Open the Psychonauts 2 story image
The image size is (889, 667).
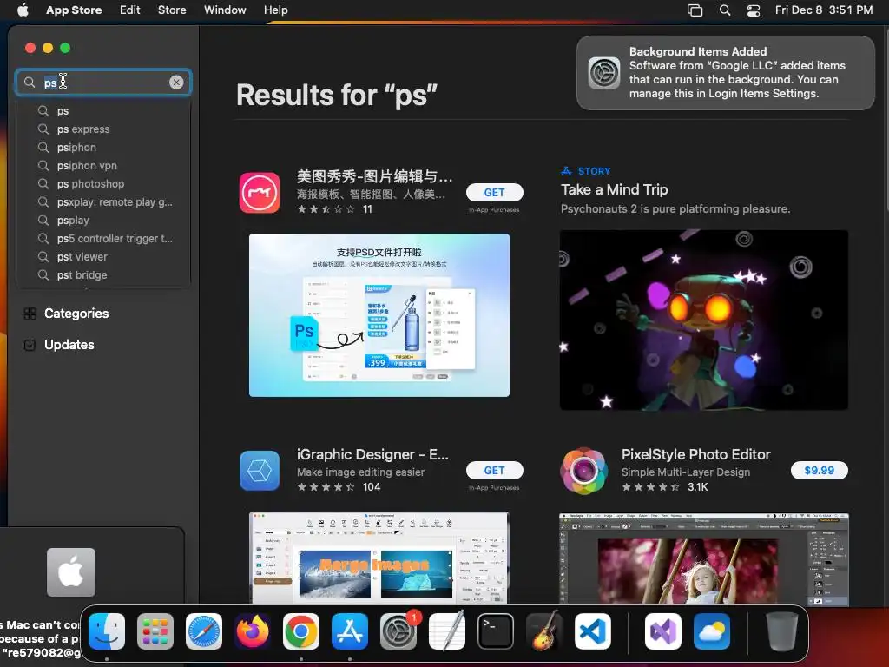[703, 320]
